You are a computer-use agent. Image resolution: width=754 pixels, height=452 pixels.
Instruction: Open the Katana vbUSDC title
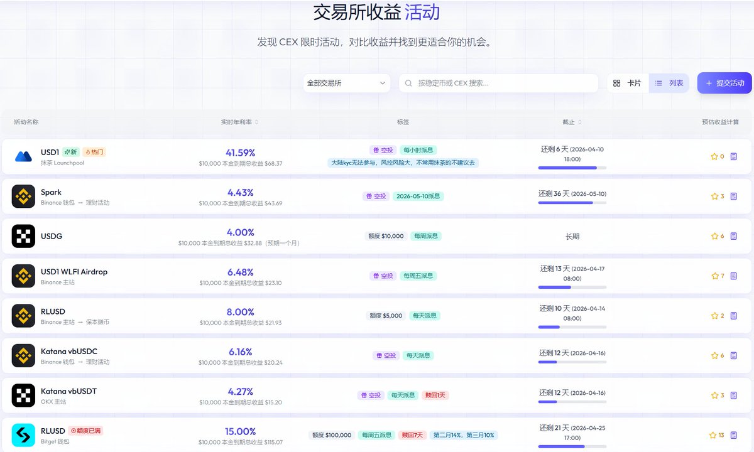(x=69, y=351)
